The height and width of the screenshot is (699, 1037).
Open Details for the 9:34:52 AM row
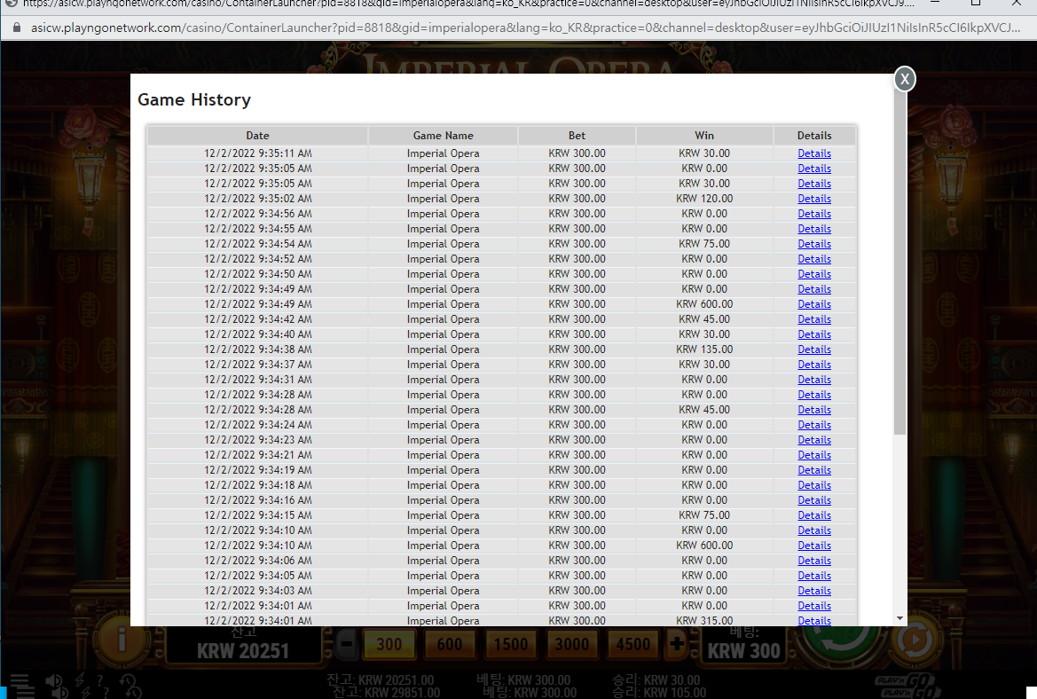click(814, 259)
